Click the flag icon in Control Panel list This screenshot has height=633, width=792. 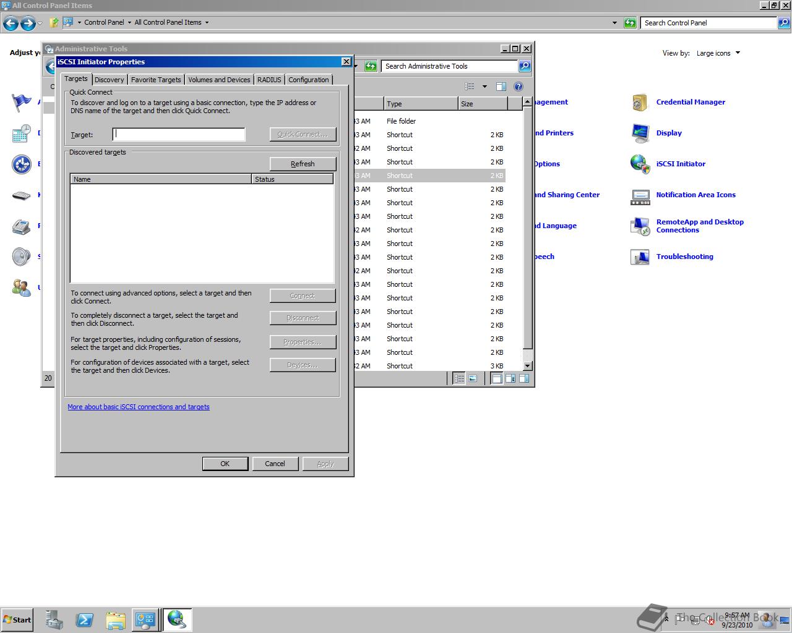pos(21,102)
